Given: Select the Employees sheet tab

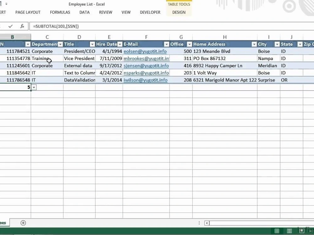Looking at the screenshot, I should pos(4,222).
